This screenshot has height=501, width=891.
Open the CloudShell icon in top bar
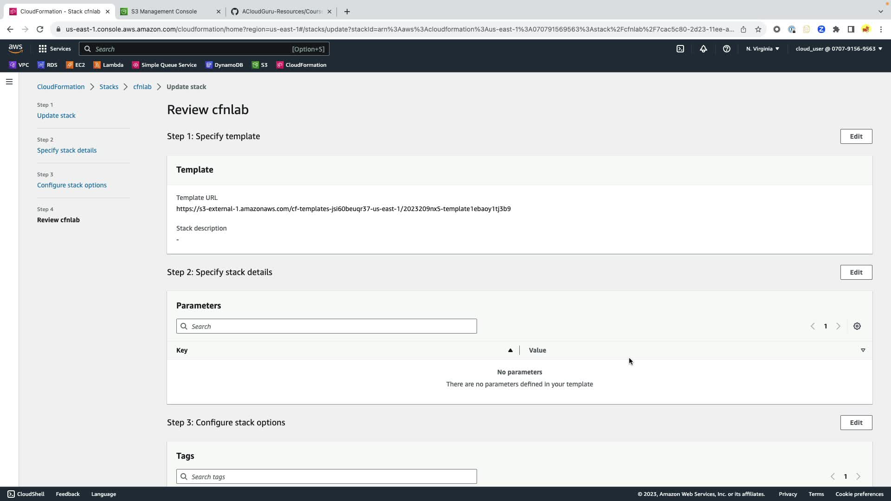point(680,49)
